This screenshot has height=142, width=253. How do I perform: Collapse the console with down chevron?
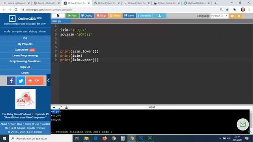point(54,108)
